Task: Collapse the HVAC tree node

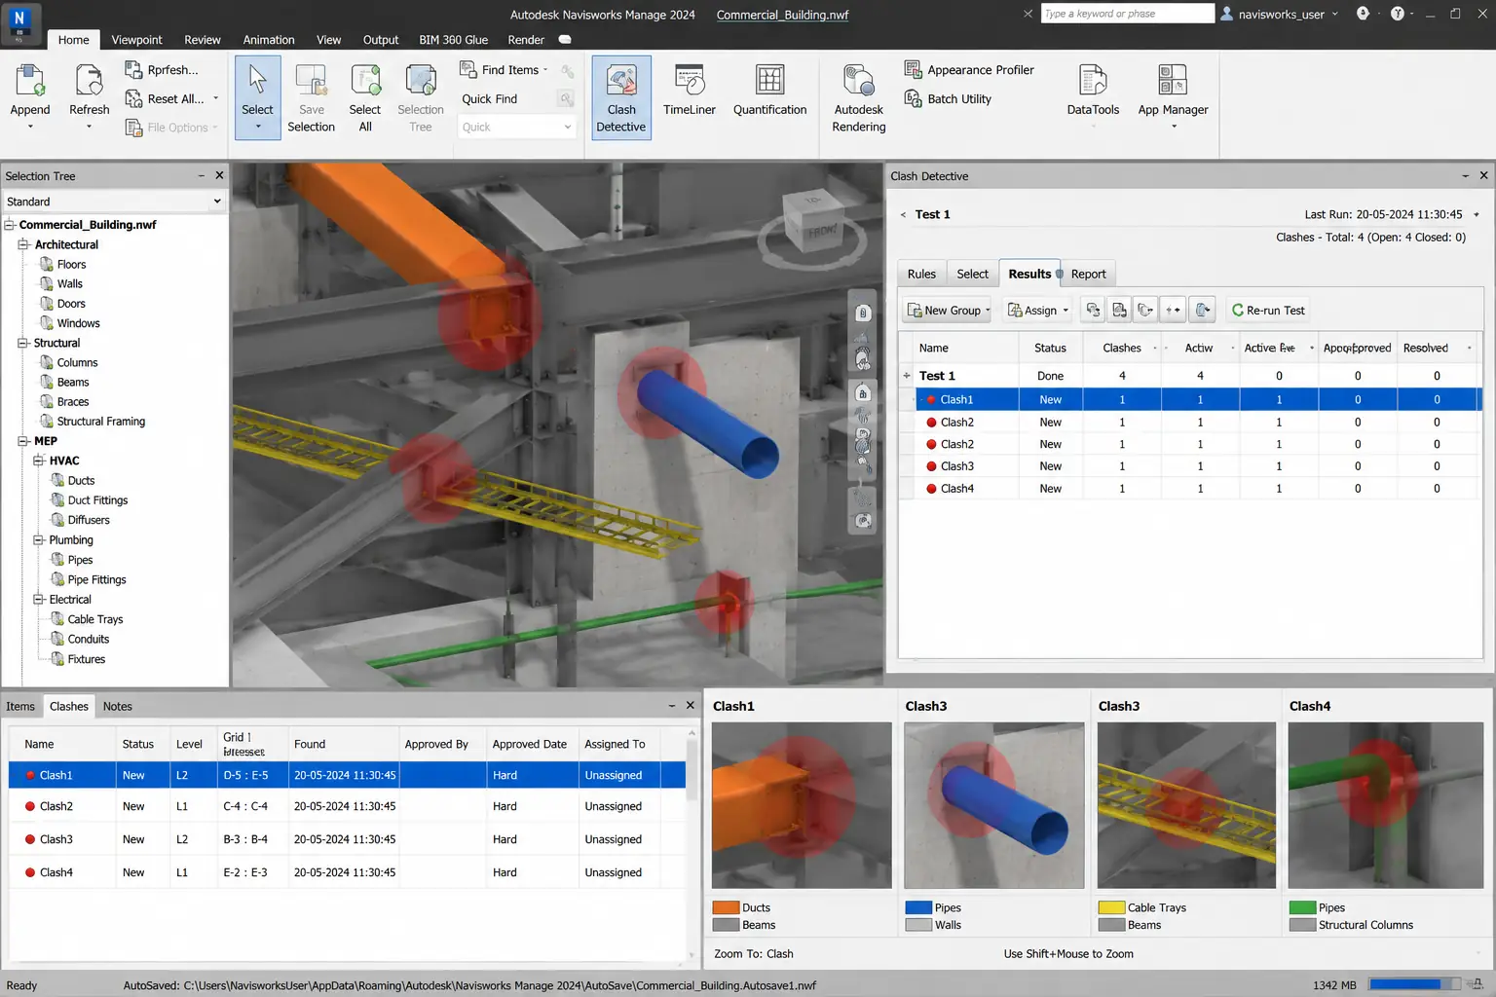Action: (39, 461)
